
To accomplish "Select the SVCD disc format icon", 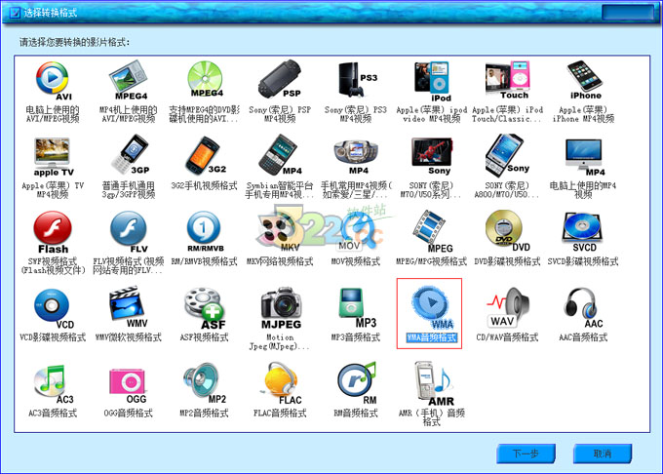I will click(583, 232).
